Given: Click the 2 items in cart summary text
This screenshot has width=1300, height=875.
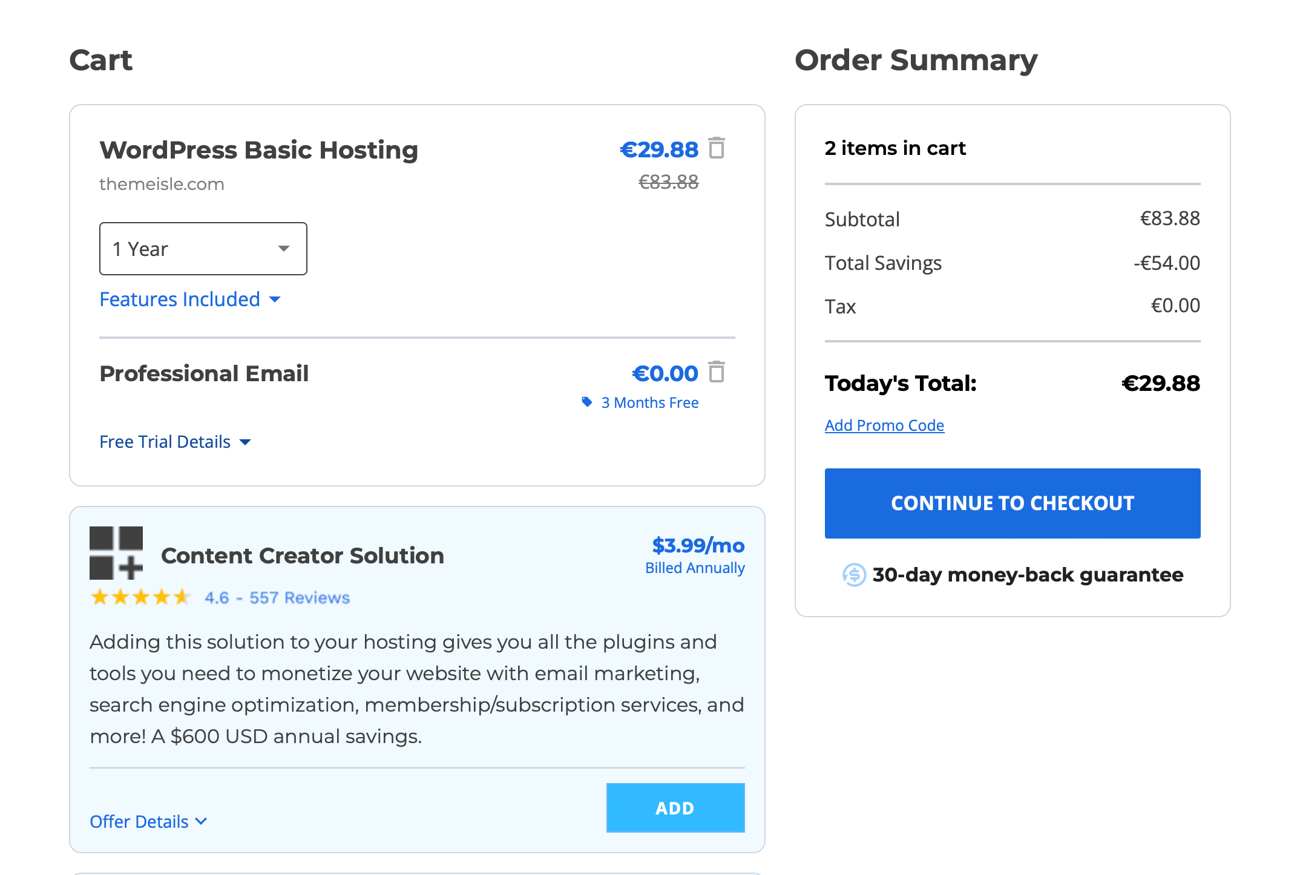Looking at the screenshot, I should (x=895, y=148).
